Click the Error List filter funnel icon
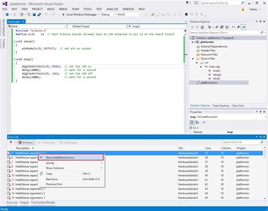 (11, 142)
